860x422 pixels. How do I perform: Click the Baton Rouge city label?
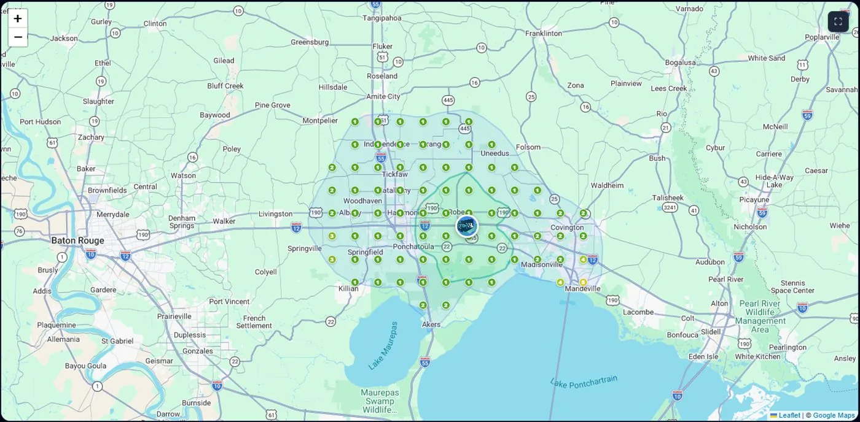(77, 240)
